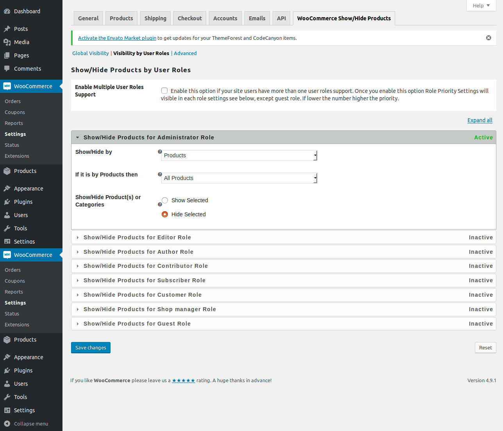Open the Emails tab
503x431 pixels.
[257, 18]
